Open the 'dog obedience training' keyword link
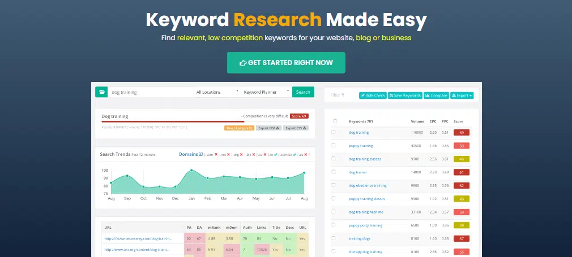The width and height of the screenshot is (572, 257). [368, 185]
